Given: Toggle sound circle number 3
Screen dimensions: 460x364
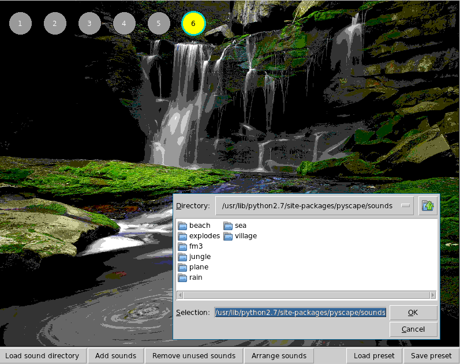Looking at the screenshot, I should [89, 24].
